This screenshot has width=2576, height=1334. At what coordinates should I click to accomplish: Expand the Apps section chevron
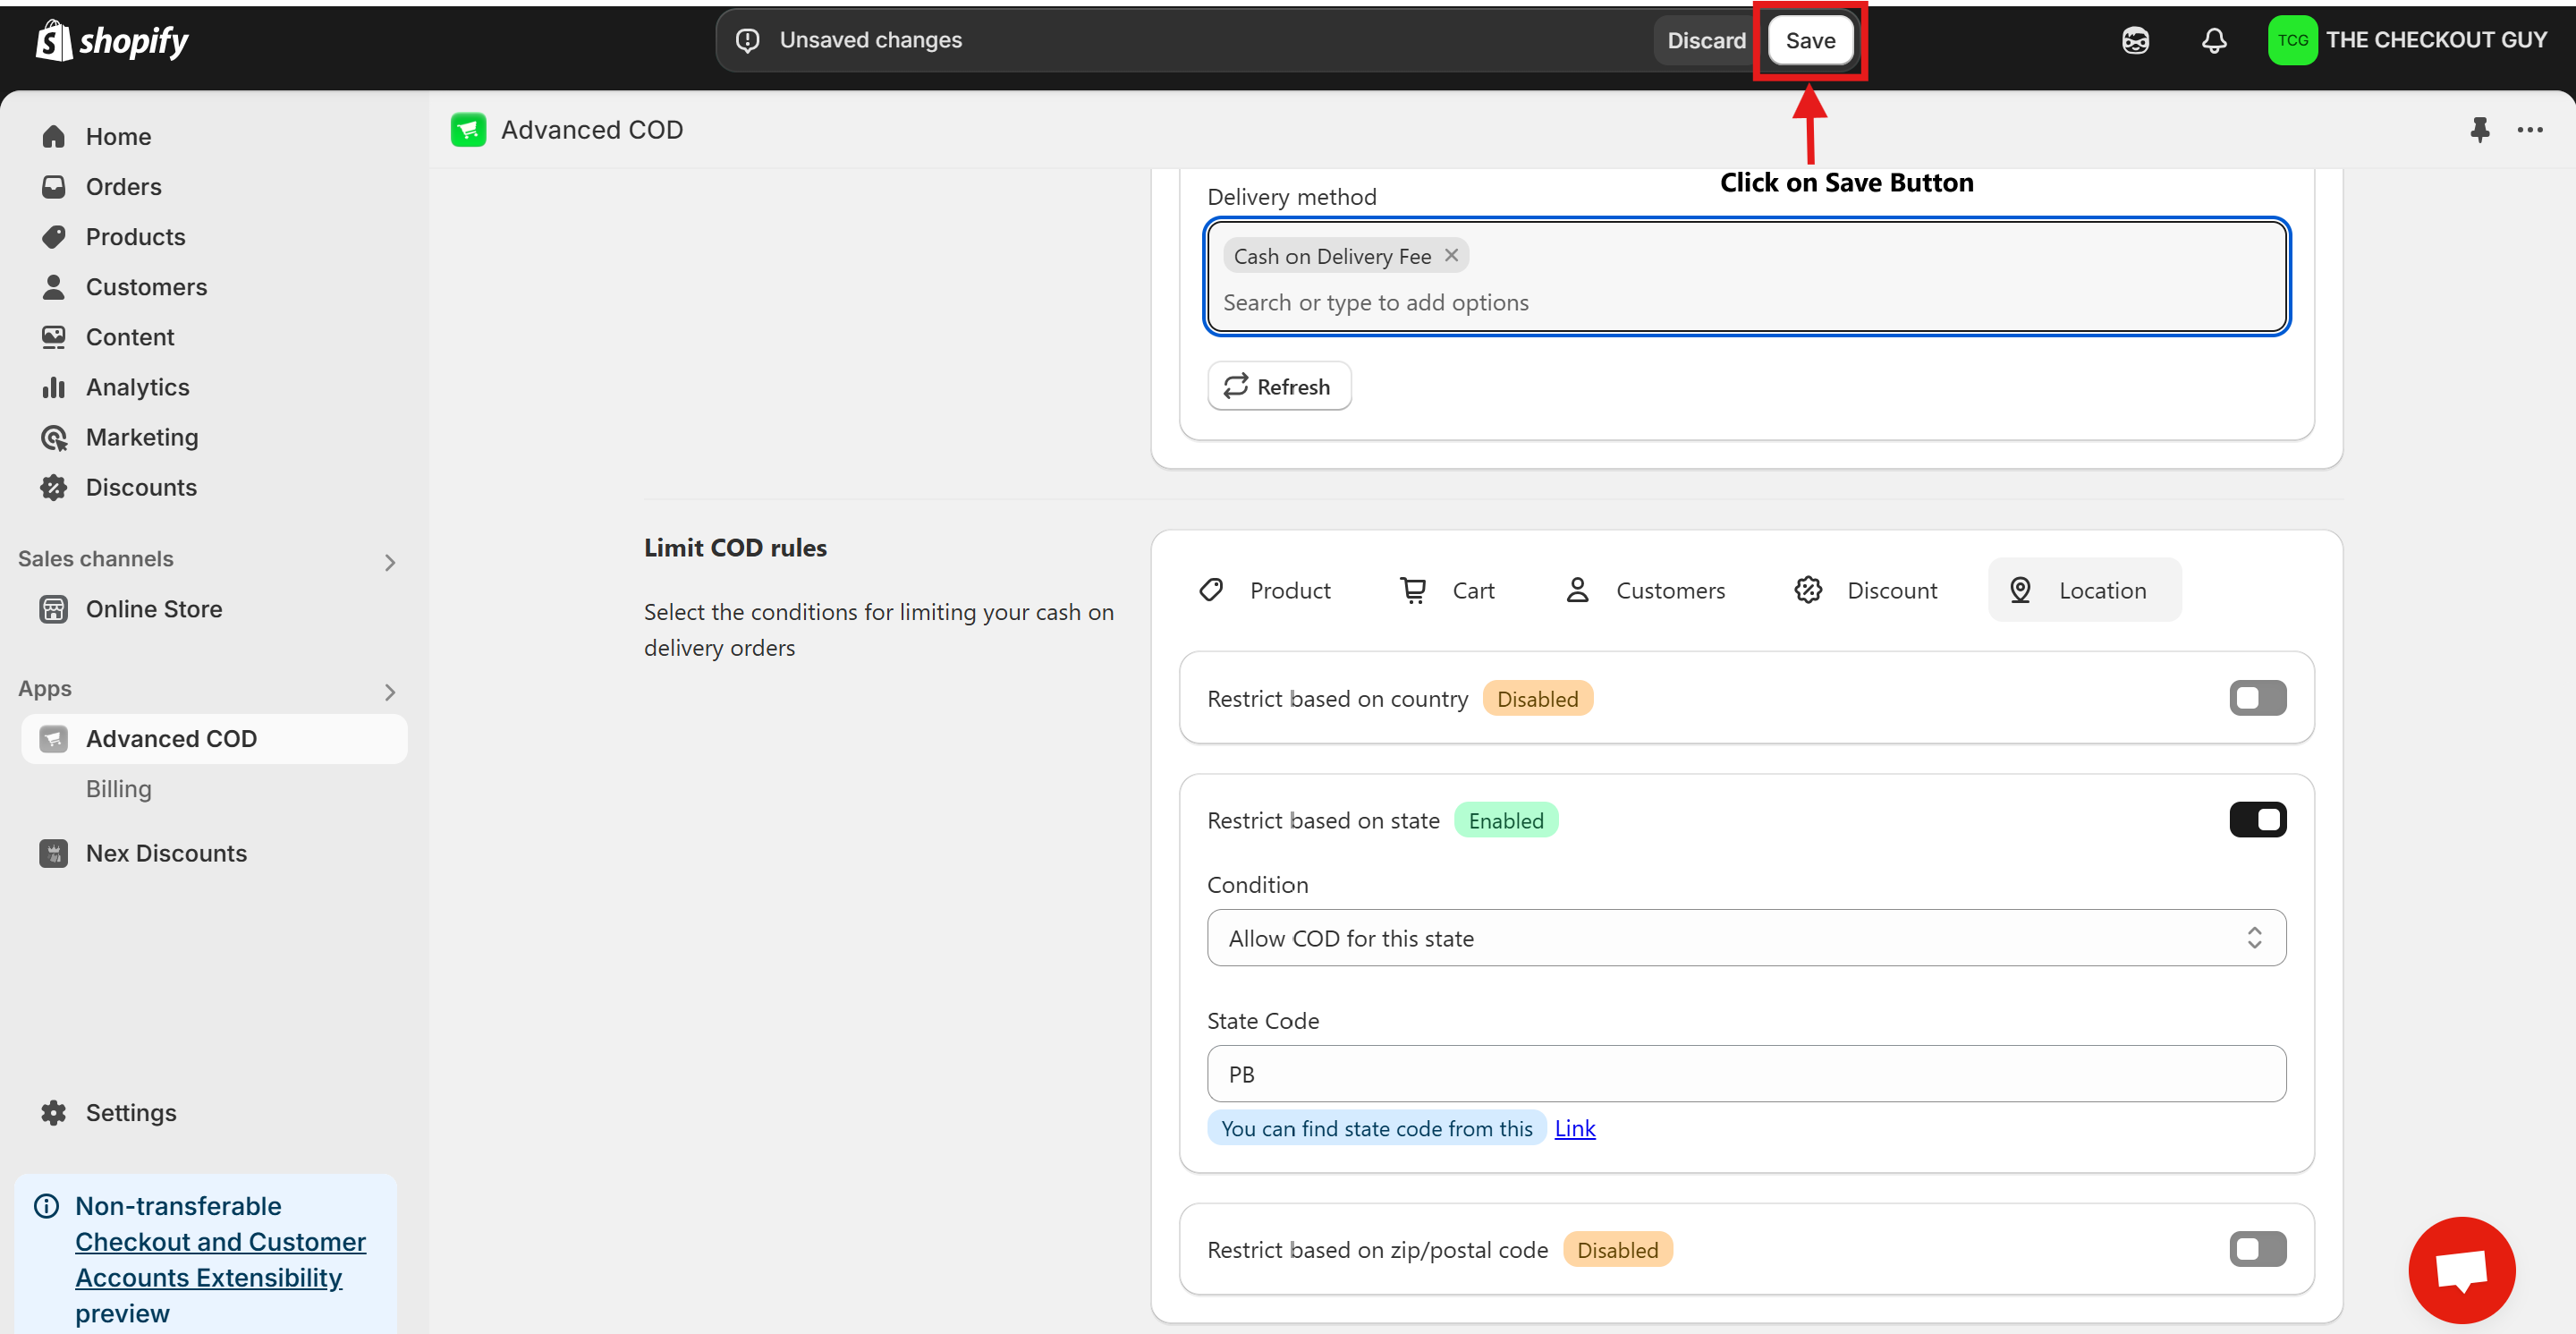tap(390, 692)
